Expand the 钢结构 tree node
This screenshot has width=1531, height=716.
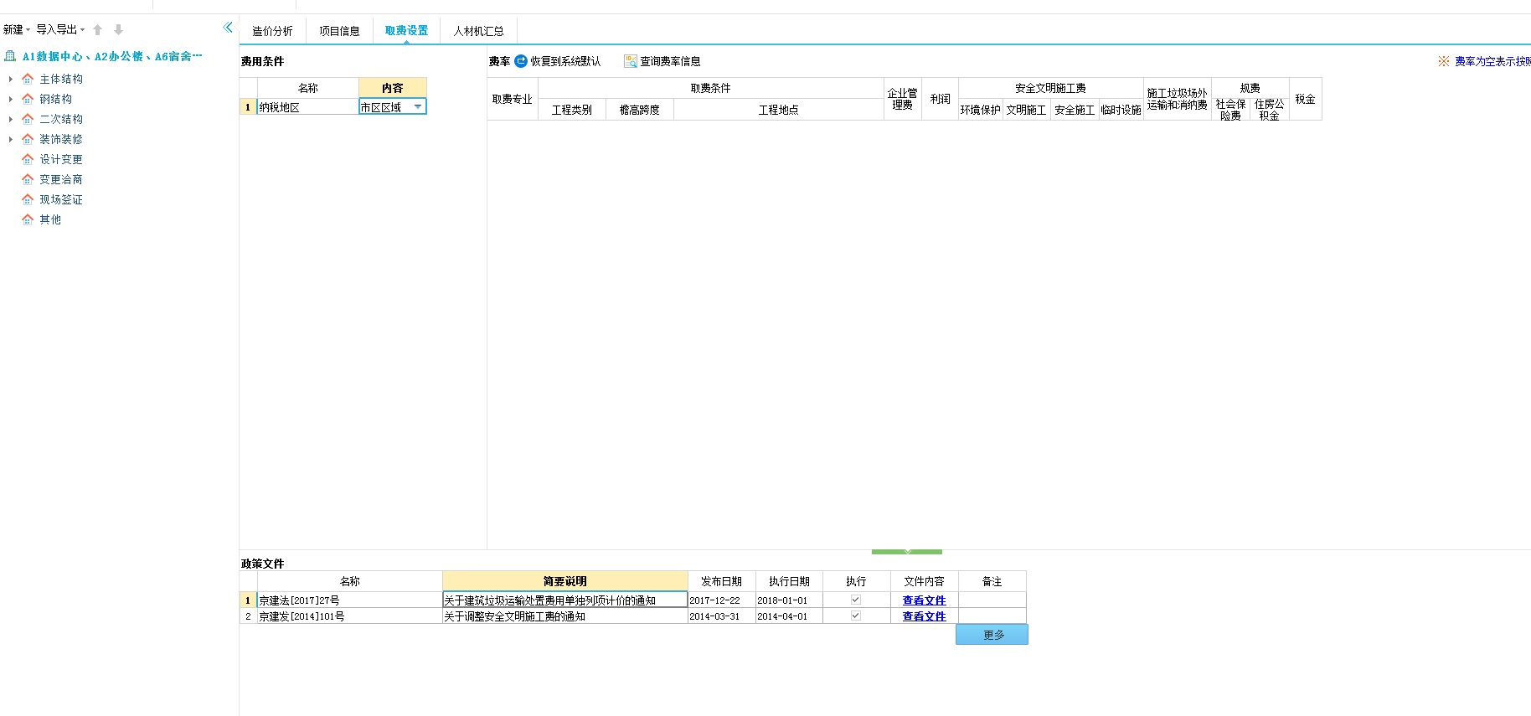10,99
